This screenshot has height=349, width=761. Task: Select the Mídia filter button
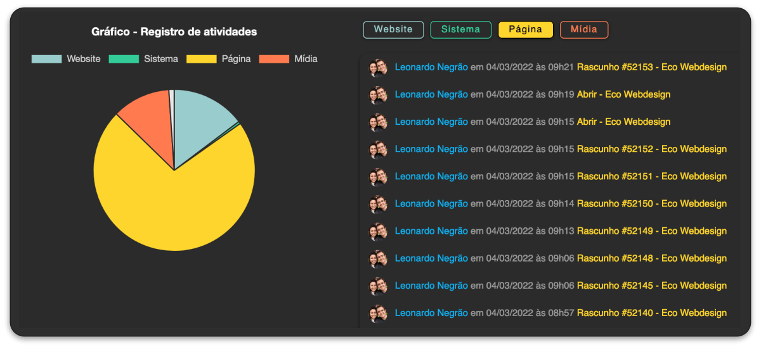[x=584, y=30]
